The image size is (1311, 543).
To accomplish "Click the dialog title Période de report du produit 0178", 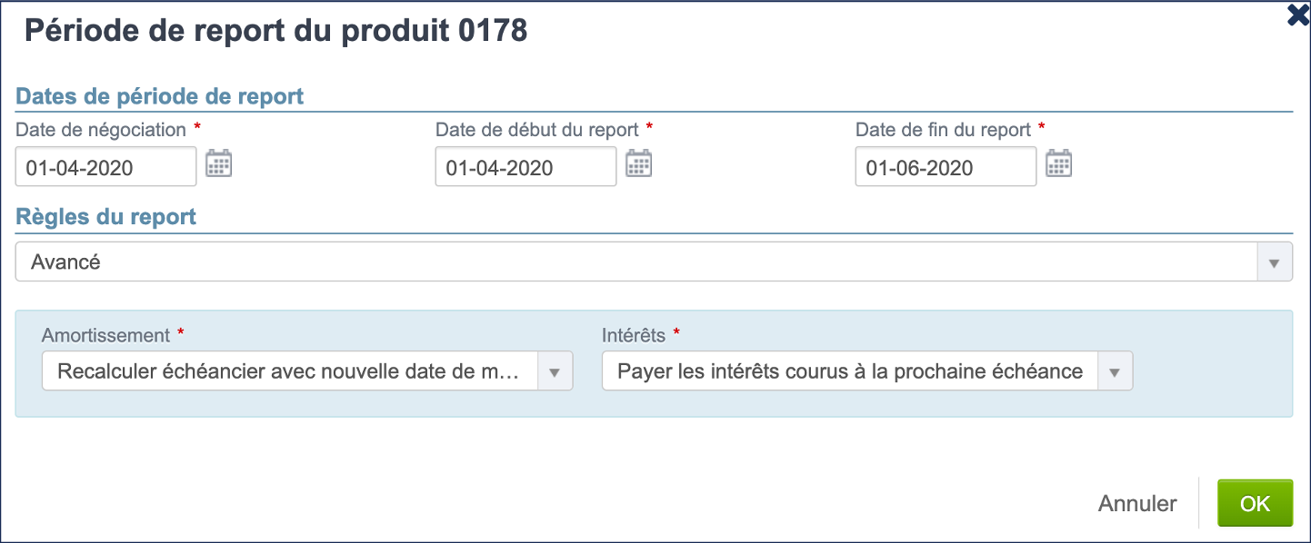I will click(275, 31).
